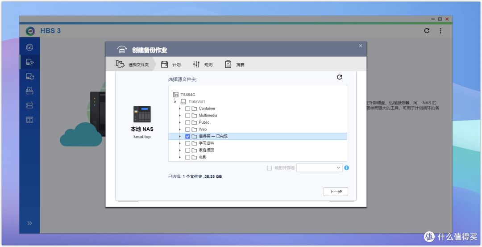Close the 创建备份作业 dialog
The image size is (482, 247).
(361, 46)
